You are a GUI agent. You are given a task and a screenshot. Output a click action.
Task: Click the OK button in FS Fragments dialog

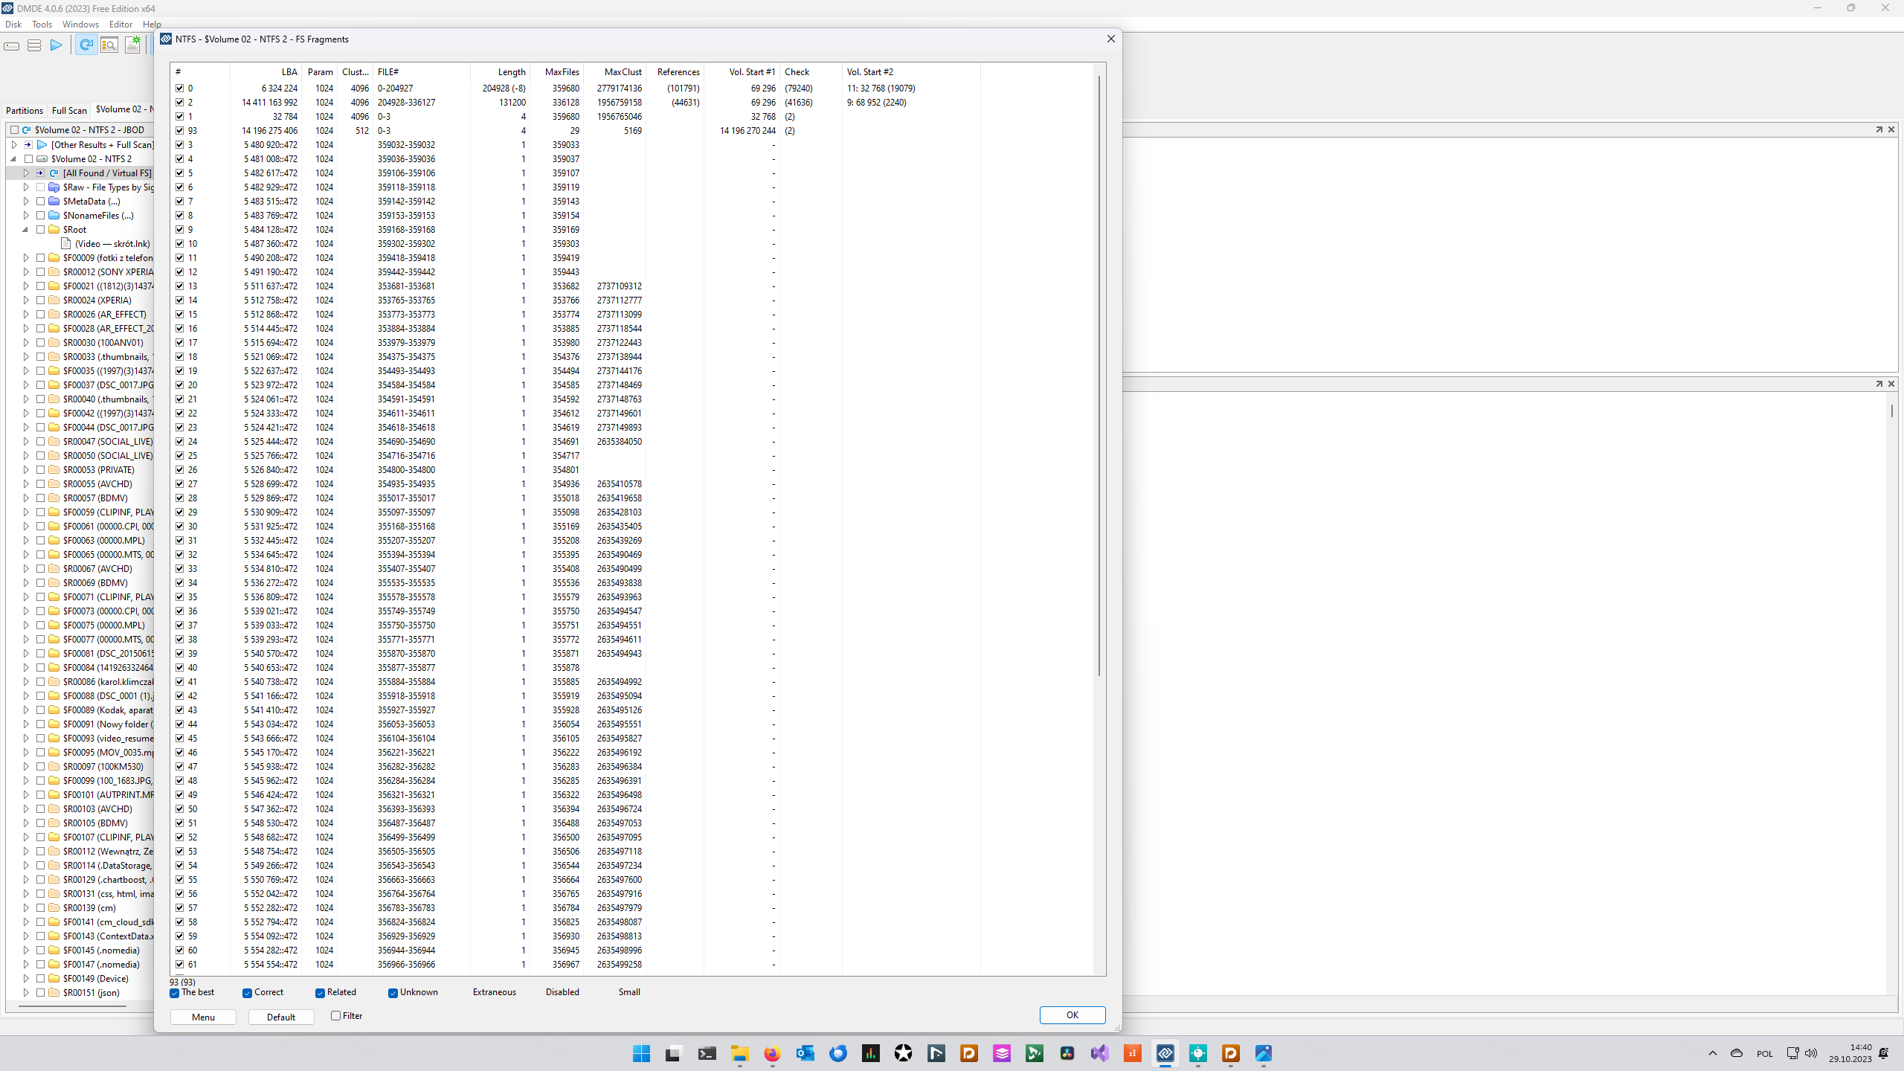pos(1072,1015)
